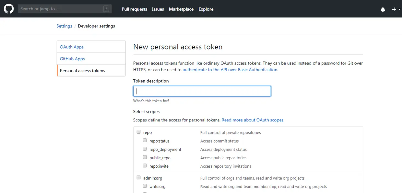Open Read more about OAuth scopes link
402x193 pixels.
253,120
